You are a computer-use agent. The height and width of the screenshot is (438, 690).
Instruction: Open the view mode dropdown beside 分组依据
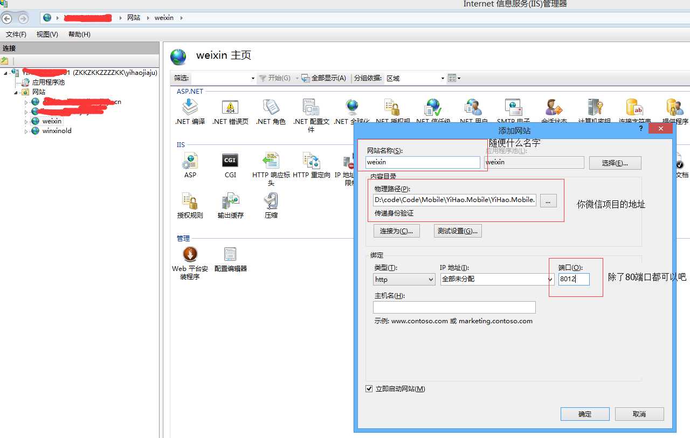click(454, 78)
